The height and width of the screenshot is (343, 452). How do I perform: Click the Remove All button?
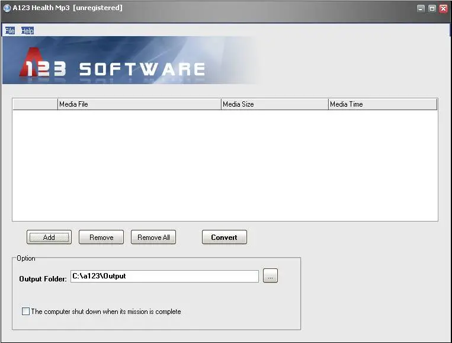point(153,237)
